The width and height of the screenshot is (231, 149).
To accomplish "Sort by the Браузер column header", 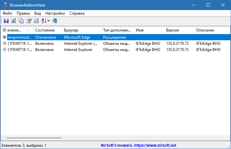I will (x=81, y=30).
